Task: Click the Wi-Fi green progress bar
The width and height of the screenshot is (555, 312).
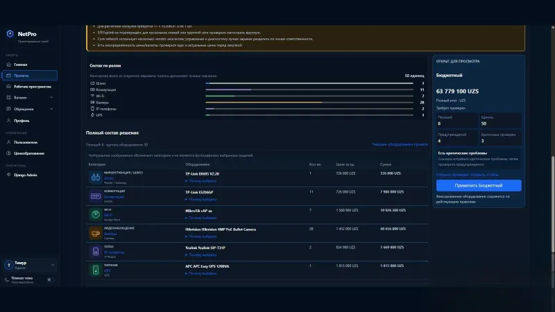Action: tap(220, 96)
